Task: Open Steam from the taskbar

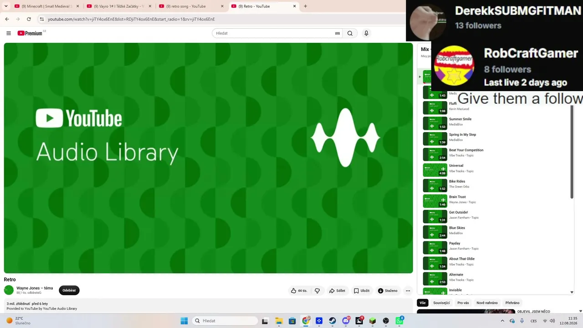Action: pos(332,321)
